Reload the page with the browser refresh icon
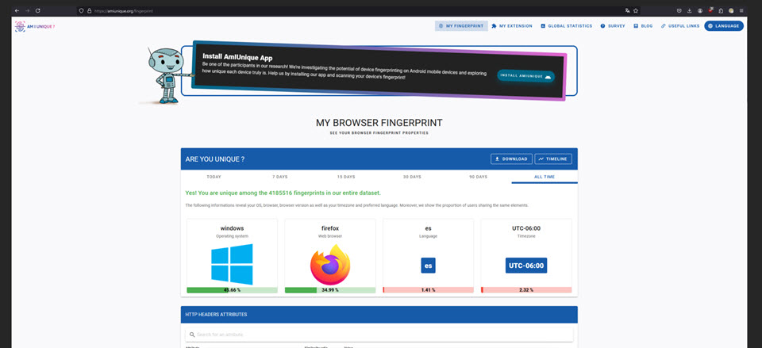Image resolution: width=762 pixels, height=348 pixels. (40, 10)
